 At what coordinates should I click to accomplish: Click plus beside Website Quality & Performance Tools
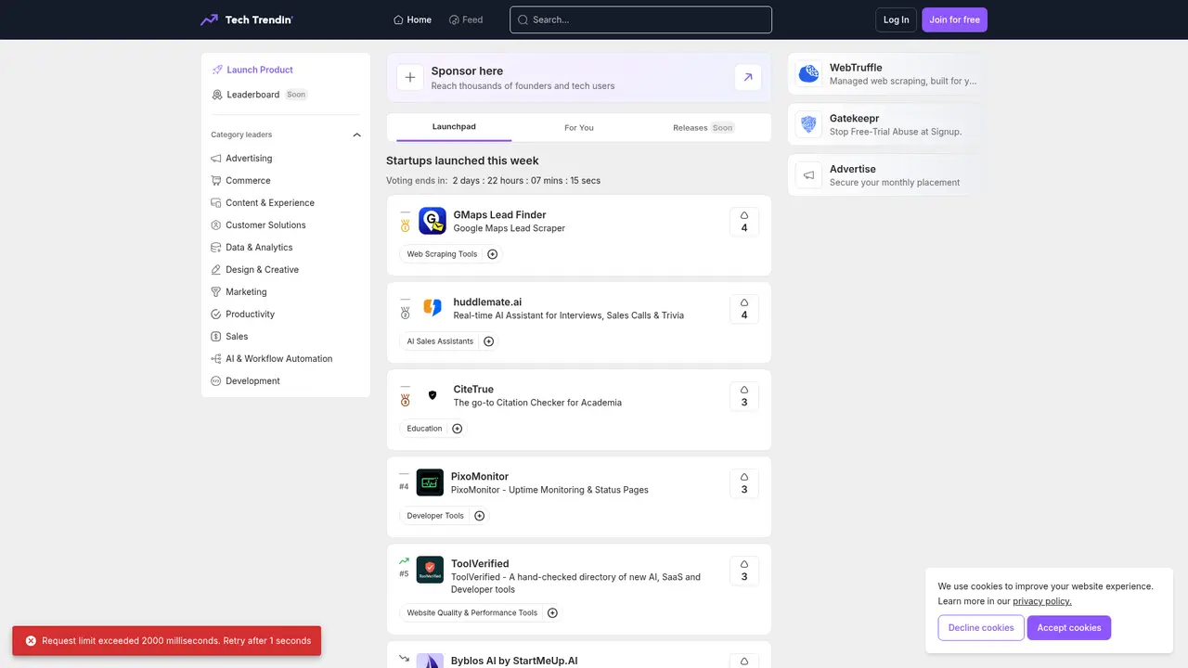(553, 612)
